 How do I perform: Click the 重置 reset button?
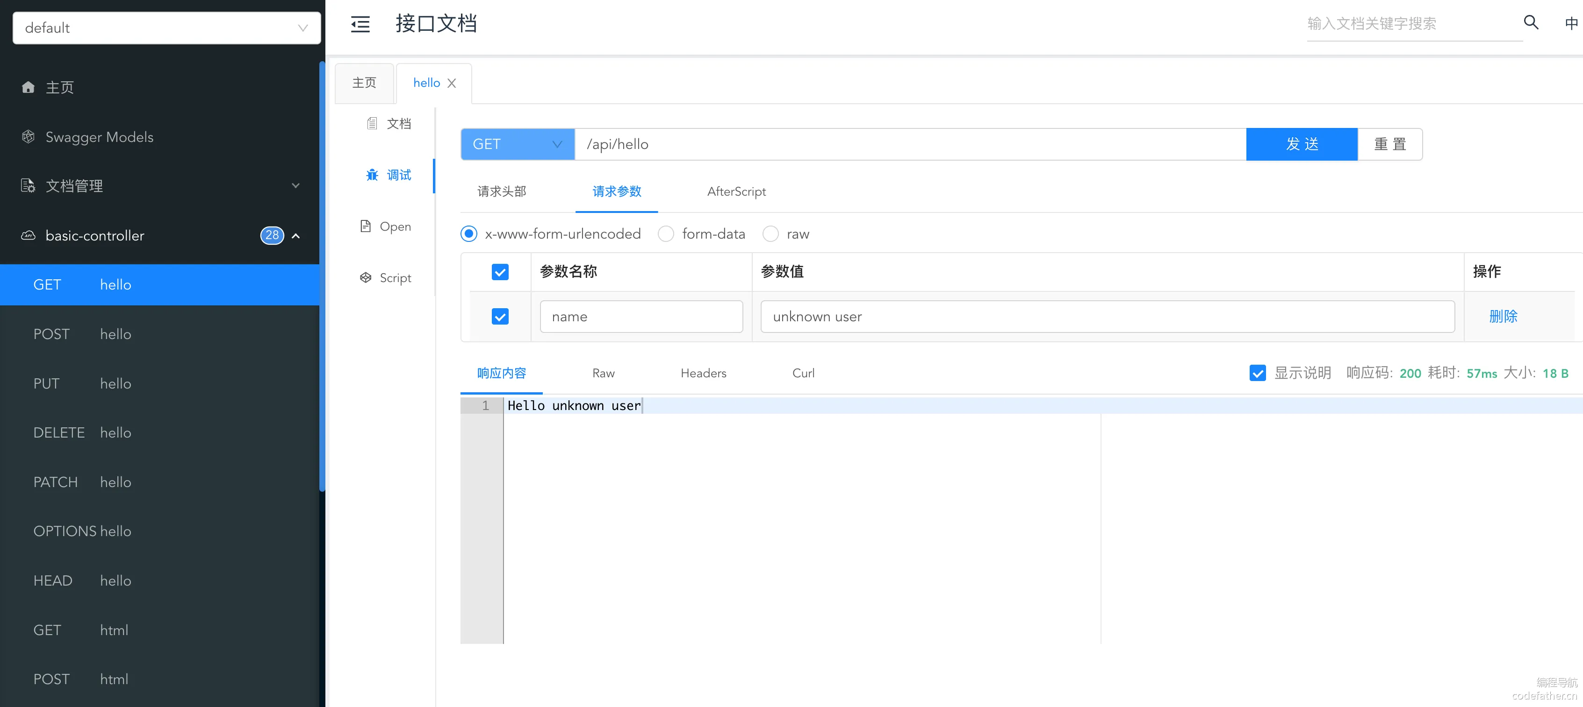(x=1390, y=144)
